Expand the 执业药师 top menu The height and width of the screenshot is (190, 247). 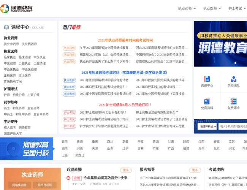[x=187, y=8]
